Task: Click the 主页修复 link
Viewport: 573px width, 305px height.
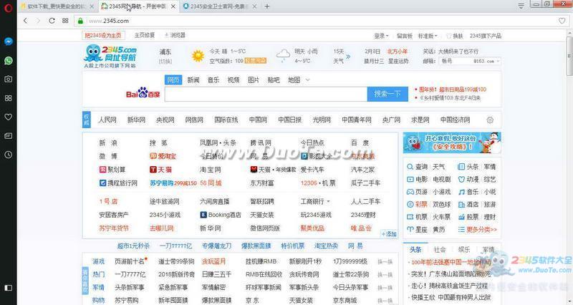Action: [145, 35]
